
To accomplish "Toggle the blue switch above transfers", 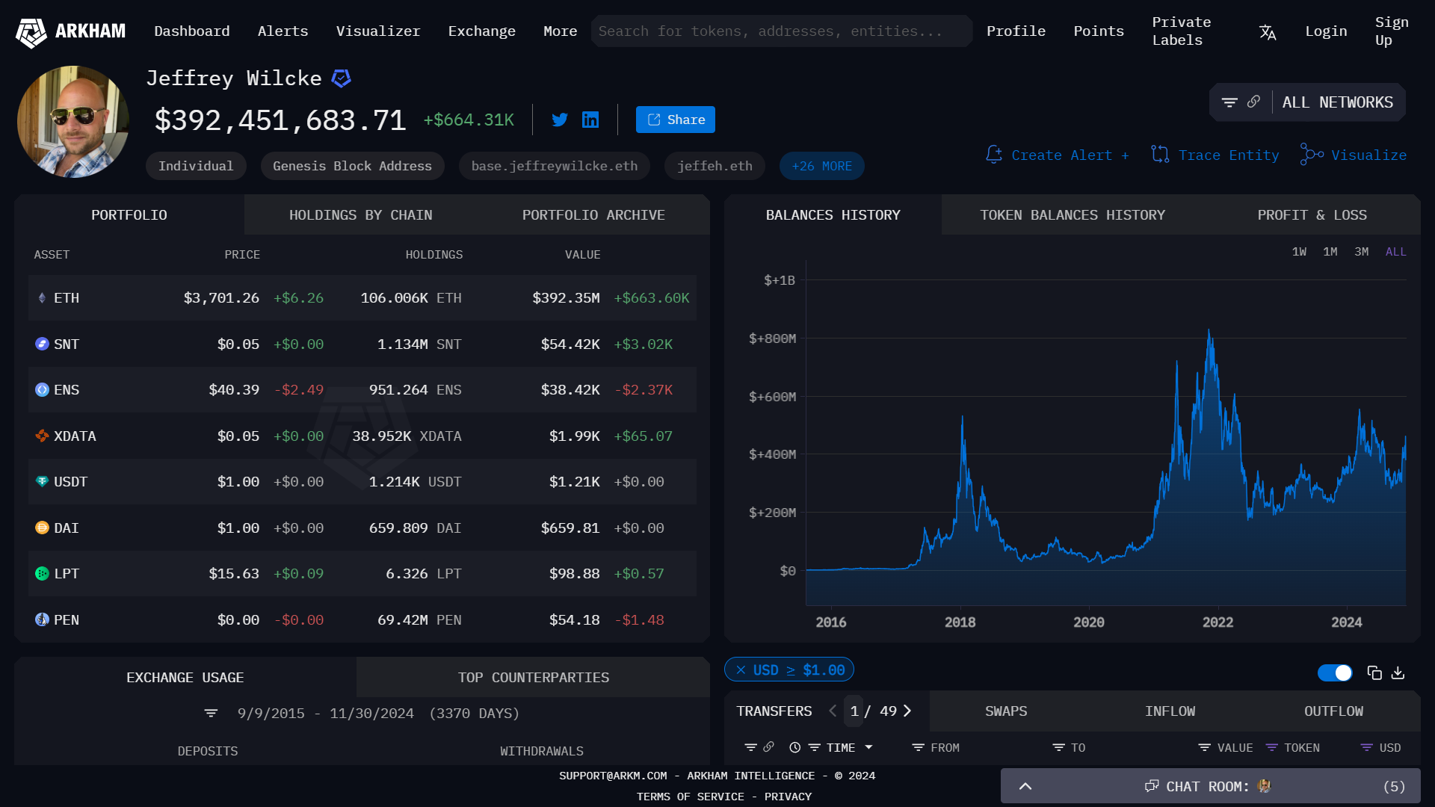I will (1335, 672).
